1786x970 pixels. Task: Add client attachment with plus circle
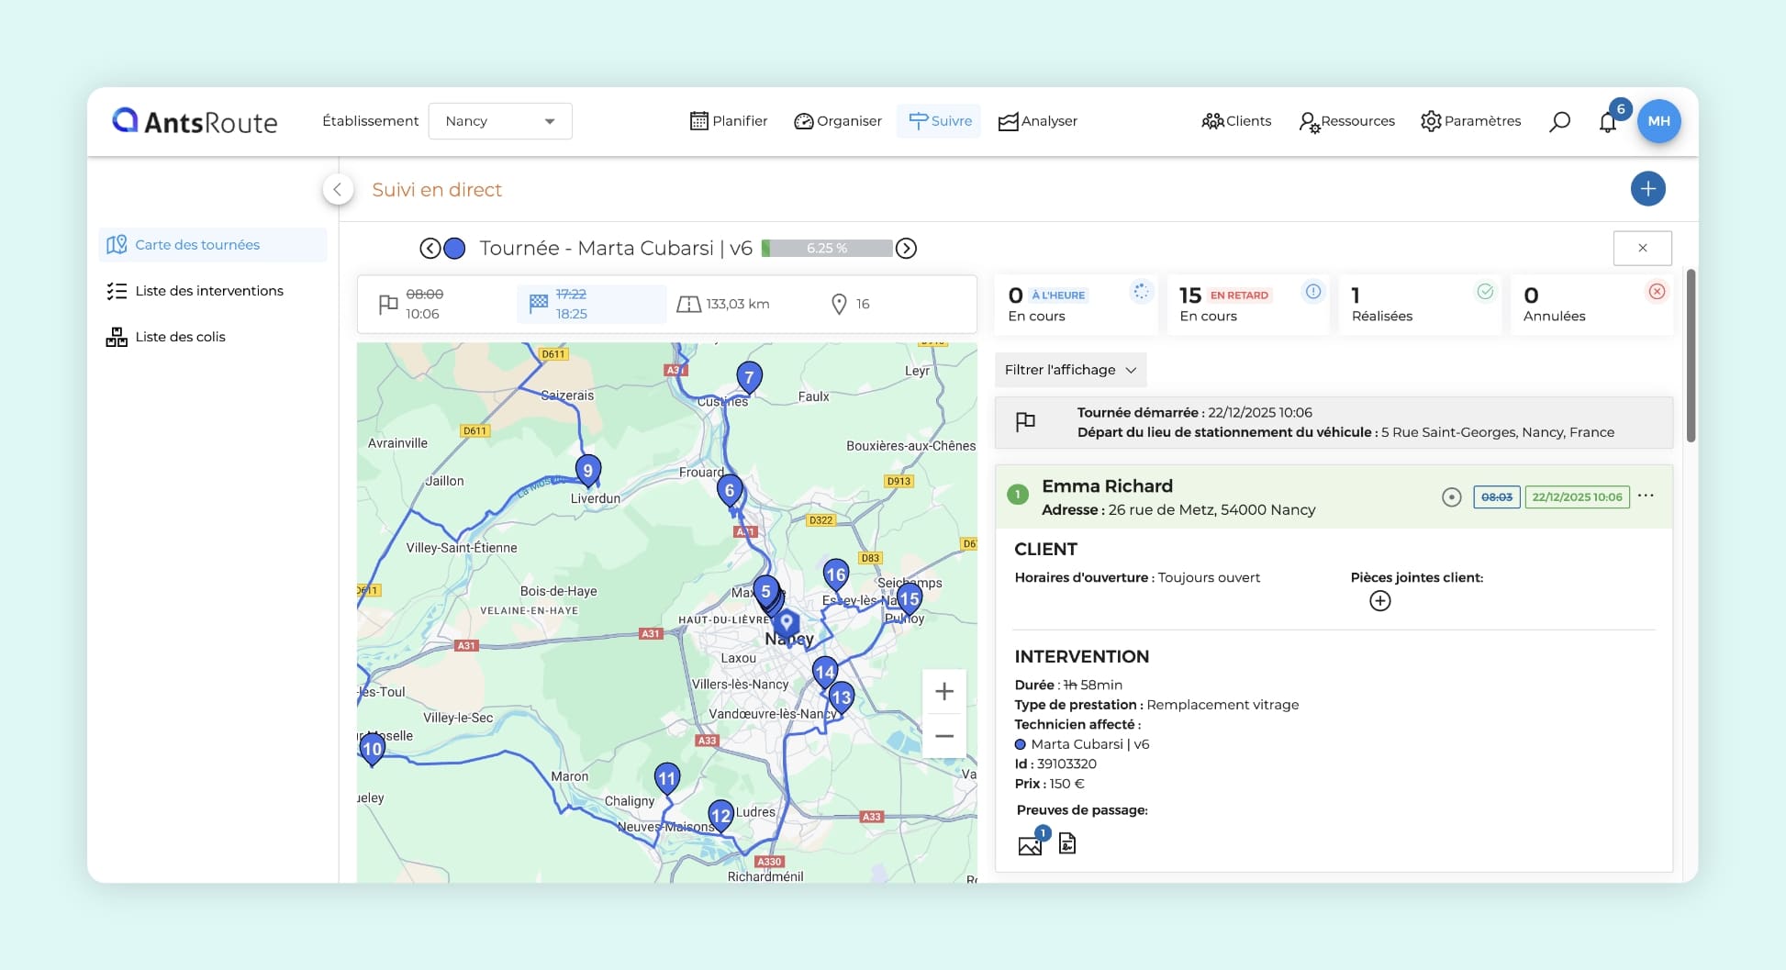click(x=1379, y=601)
